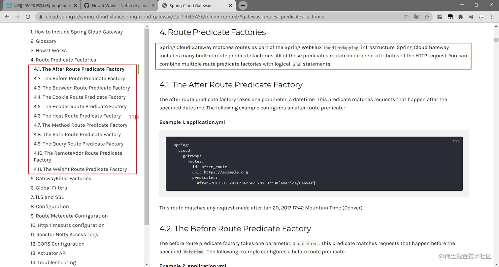Click the URL in the address bar
The image size is (499, 267).
pyautogui.click(x=185, y=17)
